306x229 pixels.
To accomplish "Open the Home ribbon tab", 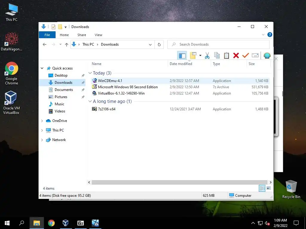I will pos(64,35).
